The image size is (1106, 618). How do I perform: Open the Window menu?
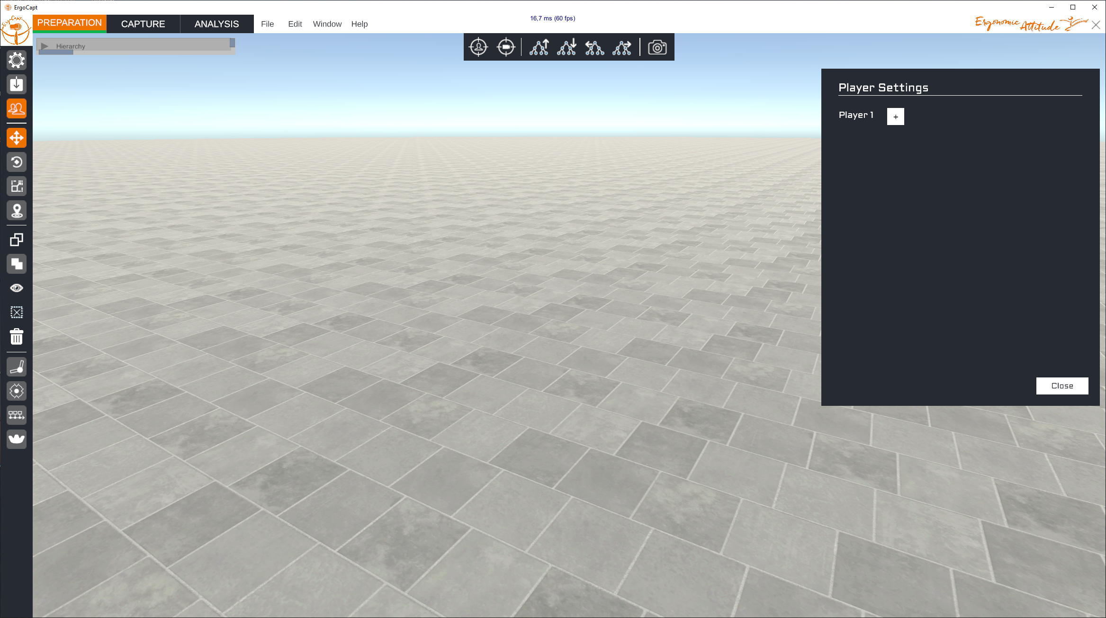point(327,24)
